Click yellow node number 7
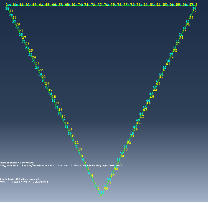The height and width of the screenshot is (203, 208). [89, 169]
